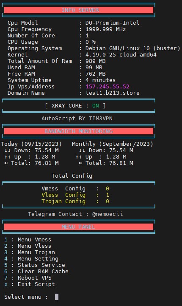Click menu option 3 Menu Trojan
Screen dimensions: 182x306
click(x=30, y=252)
